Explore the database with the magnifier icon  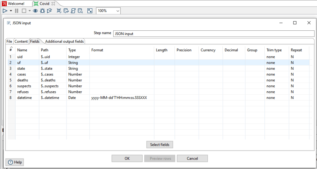pos(80,11)
